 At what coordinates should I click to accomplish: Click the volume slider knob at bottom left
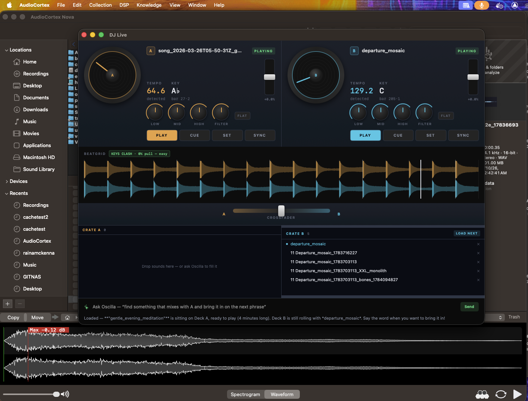point(56,394)
